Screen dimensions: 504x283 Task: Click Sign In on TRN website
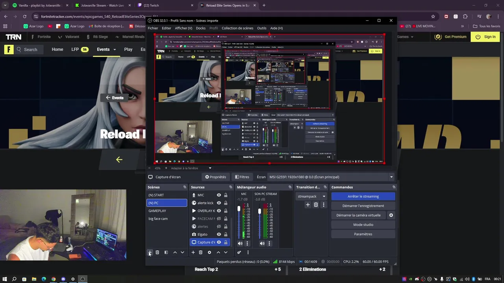tap(486, 37)
